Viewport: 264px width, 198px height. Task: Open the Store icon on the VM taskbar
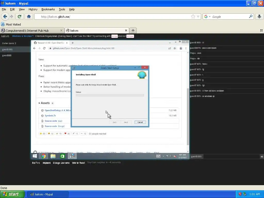click(62, 156)
